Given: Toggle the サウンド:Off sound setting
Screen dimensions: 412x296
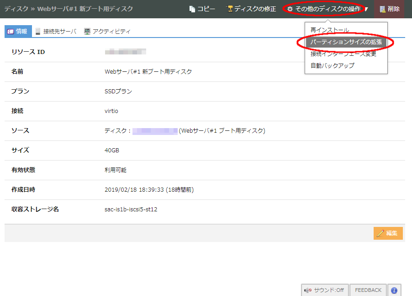Looking at the screenshot, I should pyautogui.click(x=324, y=291).
